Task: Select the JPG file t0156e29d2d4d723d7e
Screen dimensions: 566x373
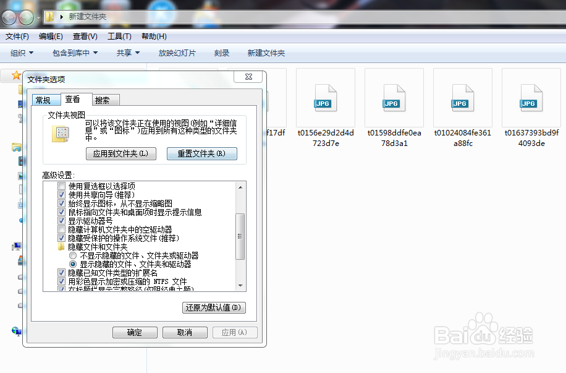Action: (324, 99)
